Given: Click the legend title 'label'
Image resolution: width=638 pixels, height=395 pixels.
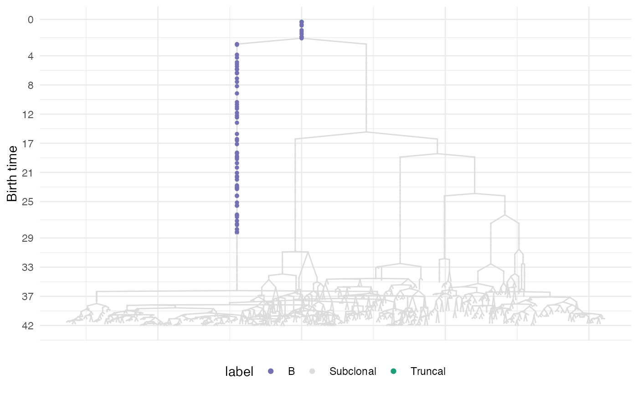Looking at the screenshot, I should click(x=239, y=372).
